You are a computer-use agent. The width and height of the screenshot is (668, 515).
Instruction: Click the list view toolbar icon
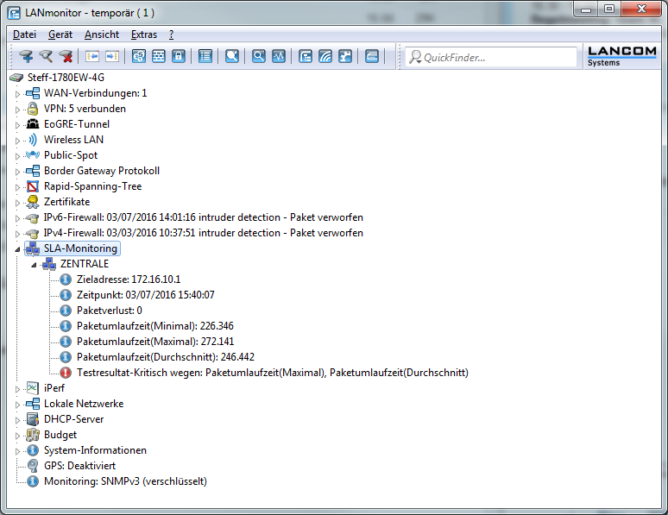[205, 57]
